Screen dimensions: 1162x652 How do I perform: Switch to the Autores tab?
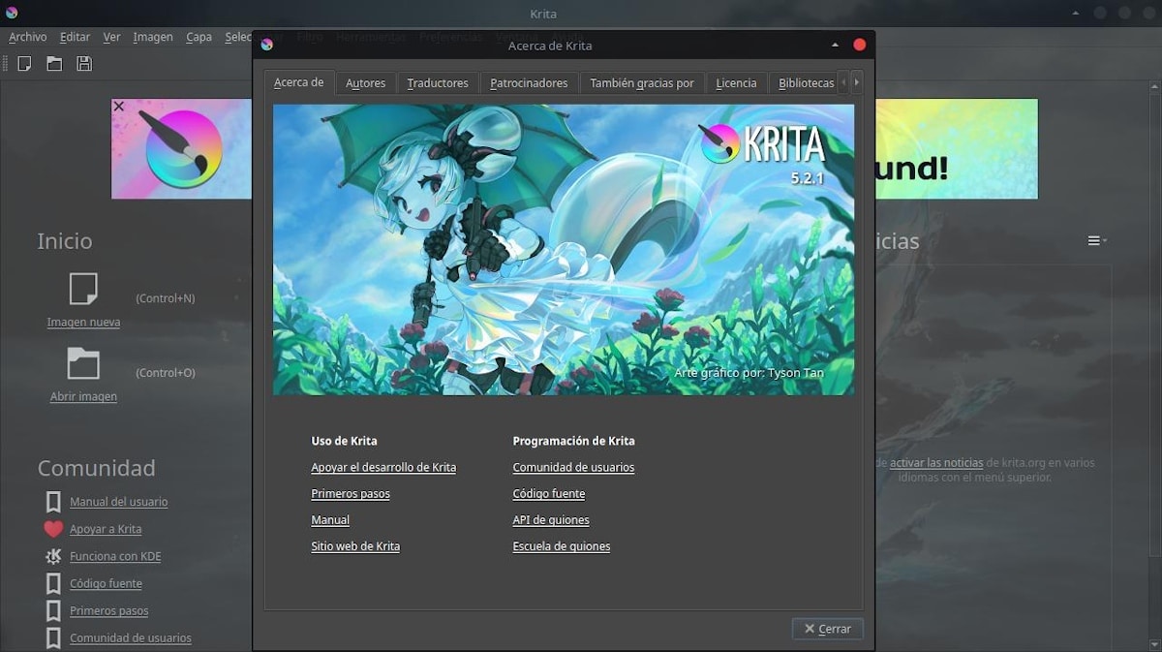point(365,83)
